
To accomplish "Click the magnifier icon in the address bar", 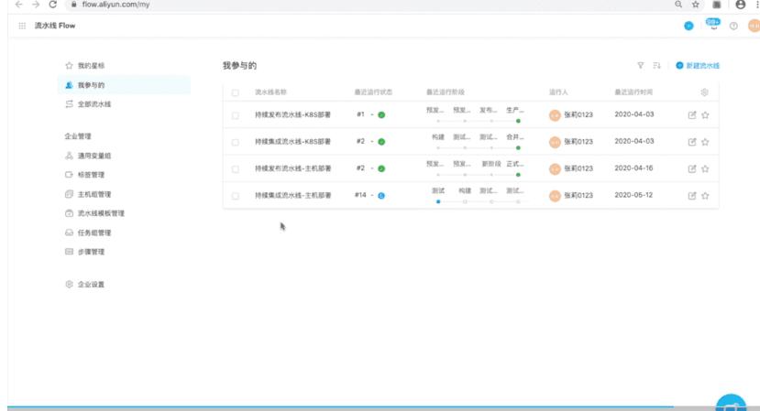I will pos(678,5).
